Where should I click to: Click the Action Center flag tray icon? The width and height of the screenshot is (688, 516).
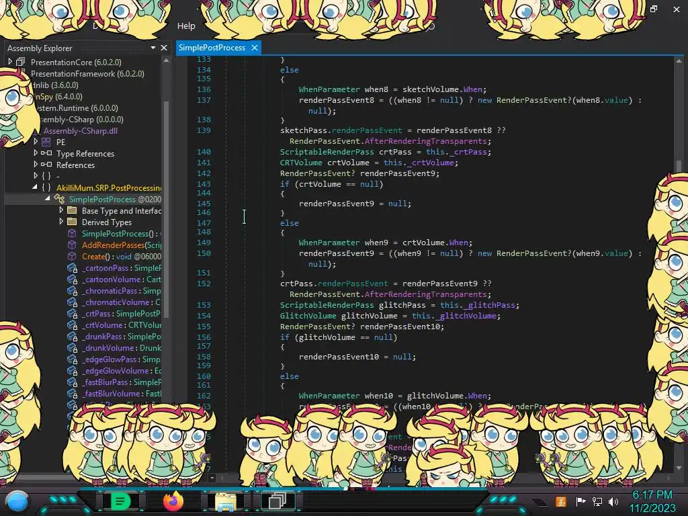tap(581, 501)
